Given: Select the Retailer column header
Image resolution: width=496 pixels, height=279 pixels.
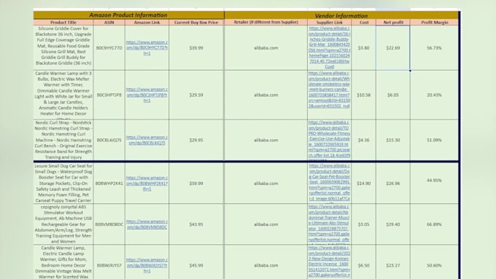Looking at the screenshot, I should 266,23.
